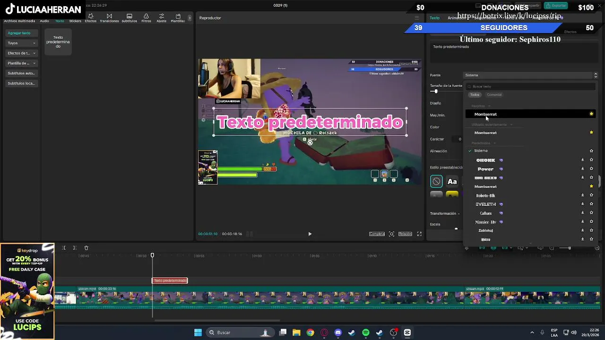Select the no-style preset swatch
605x340 pixels.
tap(436, 181)
